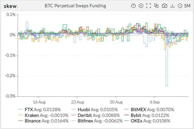Change the 1M time period selector
The width and height of the screenshot is (194, 129).
[187, 6]
